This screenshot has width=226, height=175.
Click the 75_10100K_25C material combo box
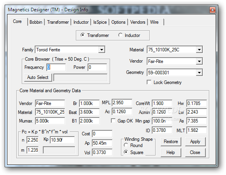click(x=175, y=50)
